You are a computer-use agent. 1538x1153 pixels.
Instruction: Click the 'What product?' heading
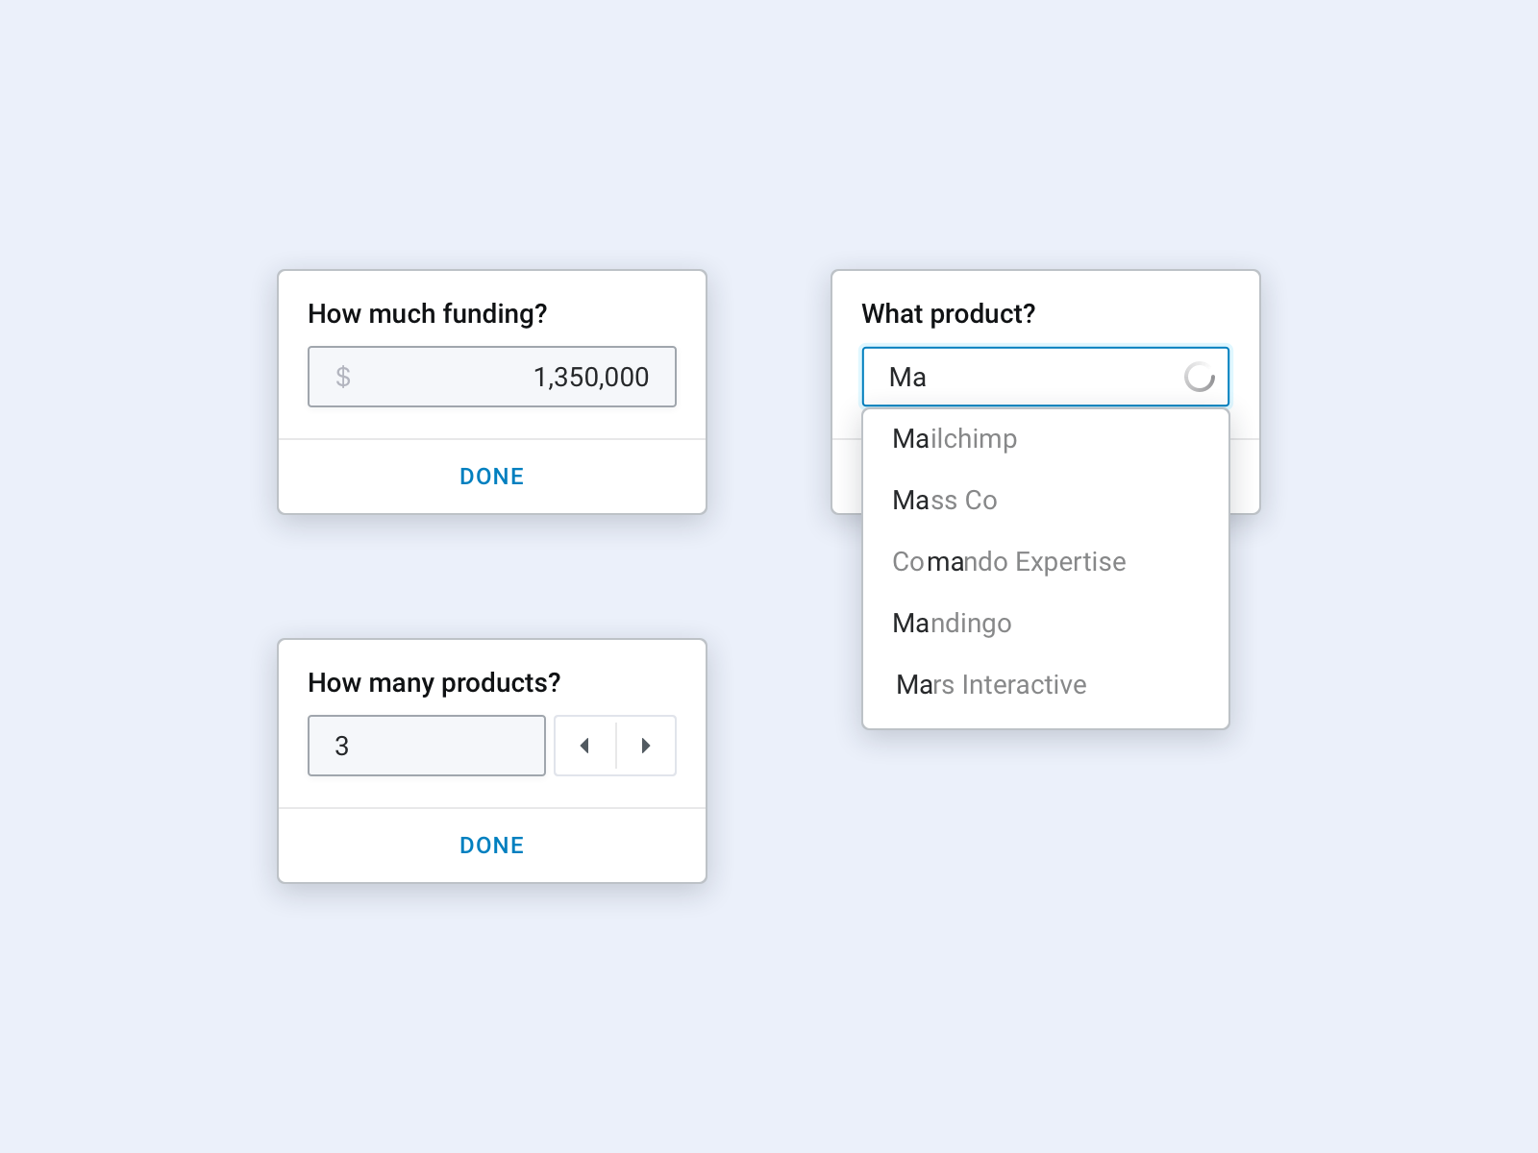coord(949,313)
